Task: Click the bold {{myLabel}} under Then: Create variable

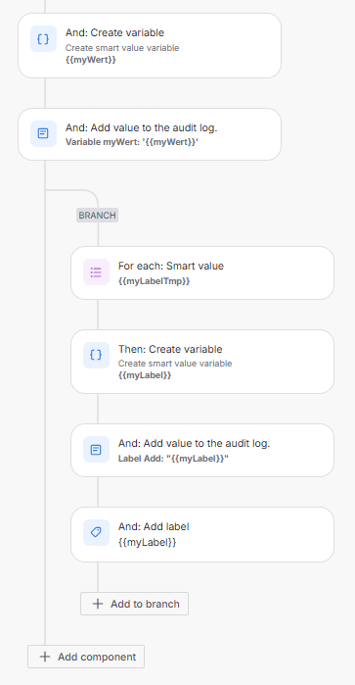Action: tap(145, 375)
